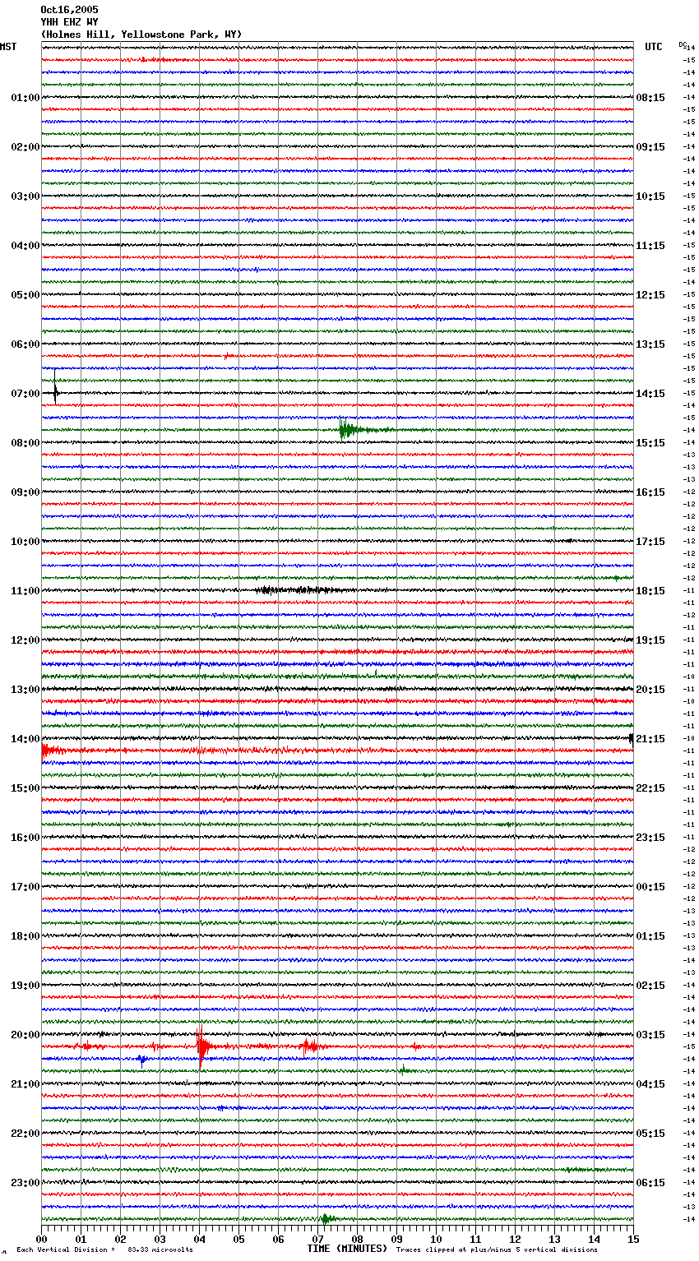The width and height of the screenshot is (699, 1261).
Task: Click the '21:15' UTC time label
Action: [650, 739]
